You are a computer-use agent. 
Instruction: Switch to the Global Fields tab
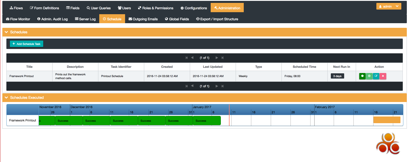(x=177, y=19)
